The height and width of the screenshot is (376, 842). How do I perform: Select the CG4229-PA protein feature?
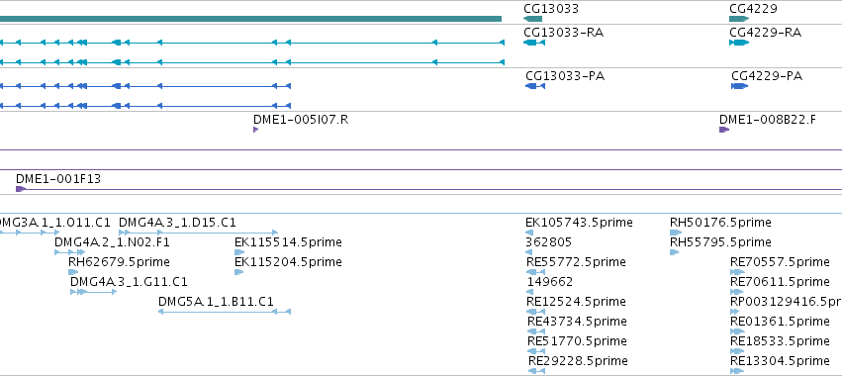point(740,86)
